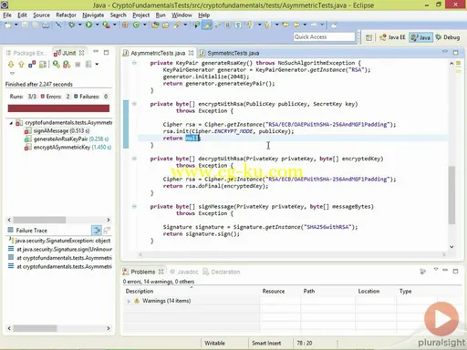467x350 pixels.
Task: Click the Quick Access search field
Action: pyautogui.click(x=324, y=37)
